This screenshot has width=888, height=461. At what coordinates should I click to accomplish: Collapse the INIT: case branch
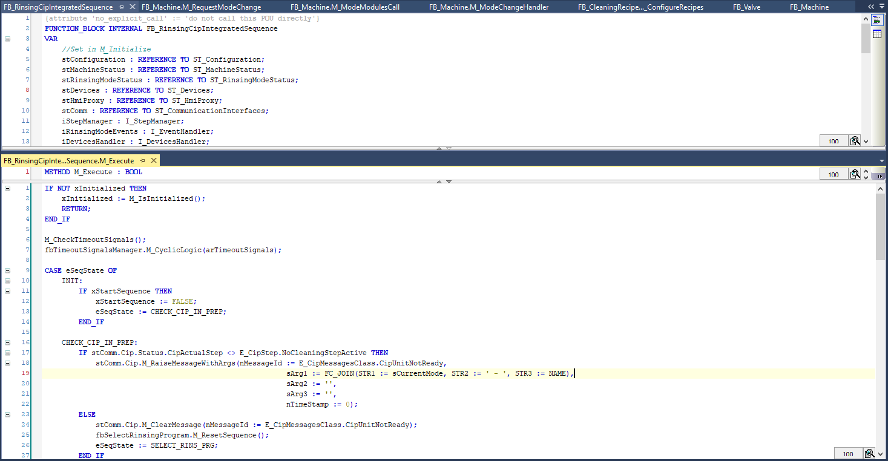pyautogui.click(x=8, y=281)
